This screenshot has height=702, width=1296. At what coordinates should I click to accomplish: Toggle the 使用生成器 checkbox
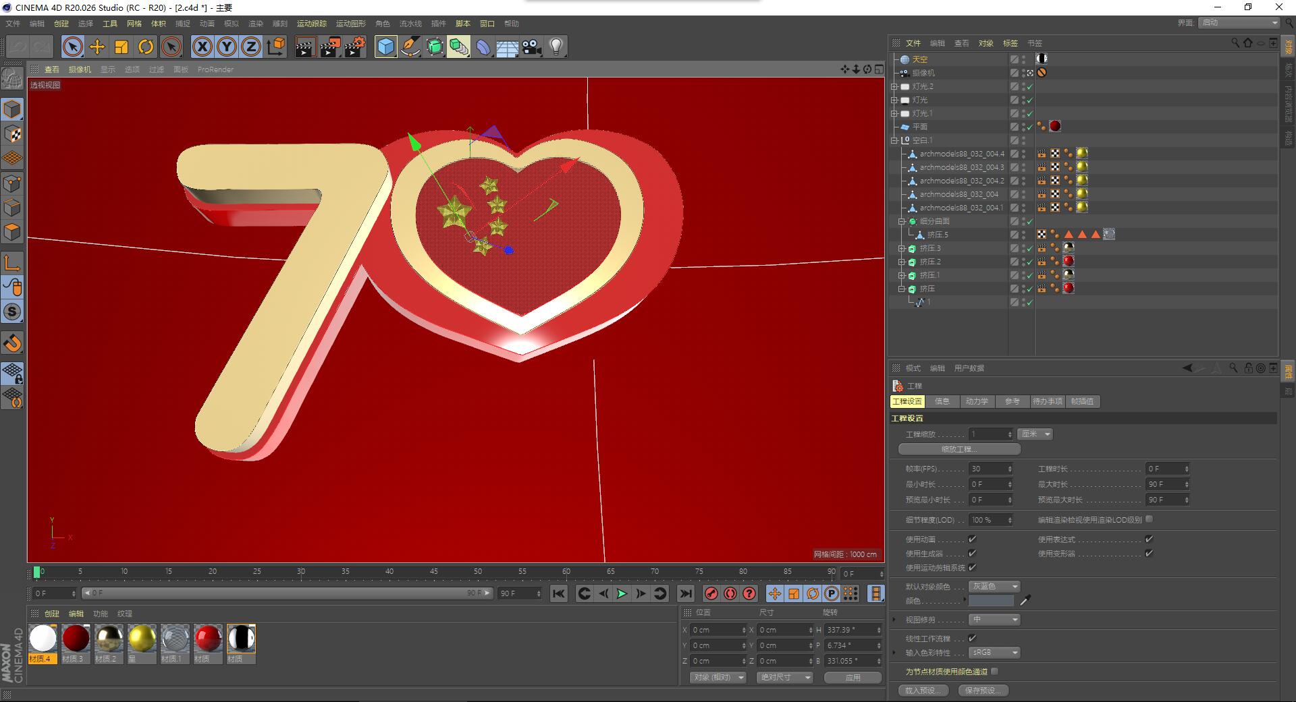coord(972,553)
